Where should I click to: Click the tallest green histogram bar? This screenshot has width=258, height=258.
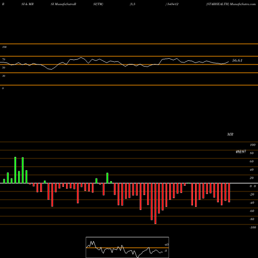pos(15,170)
